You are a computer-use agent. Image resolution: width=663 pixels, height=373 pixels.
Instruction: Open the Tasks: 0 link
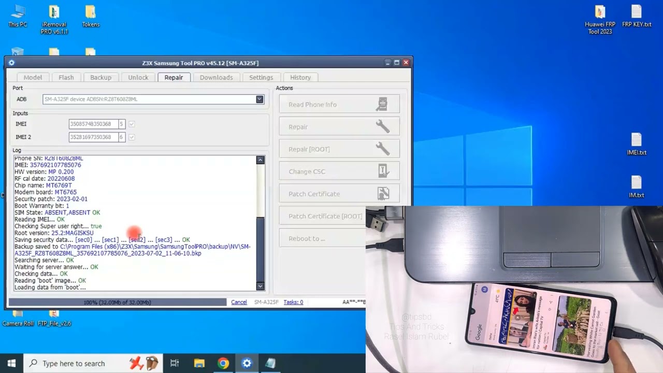click(293, 302)
